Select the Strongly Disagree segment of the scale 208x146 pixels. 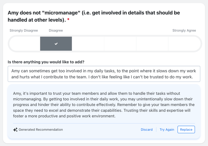pos(25,44)
